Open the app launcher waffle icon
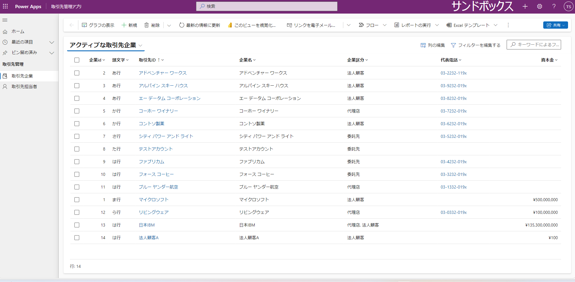 tap(5, 6)
